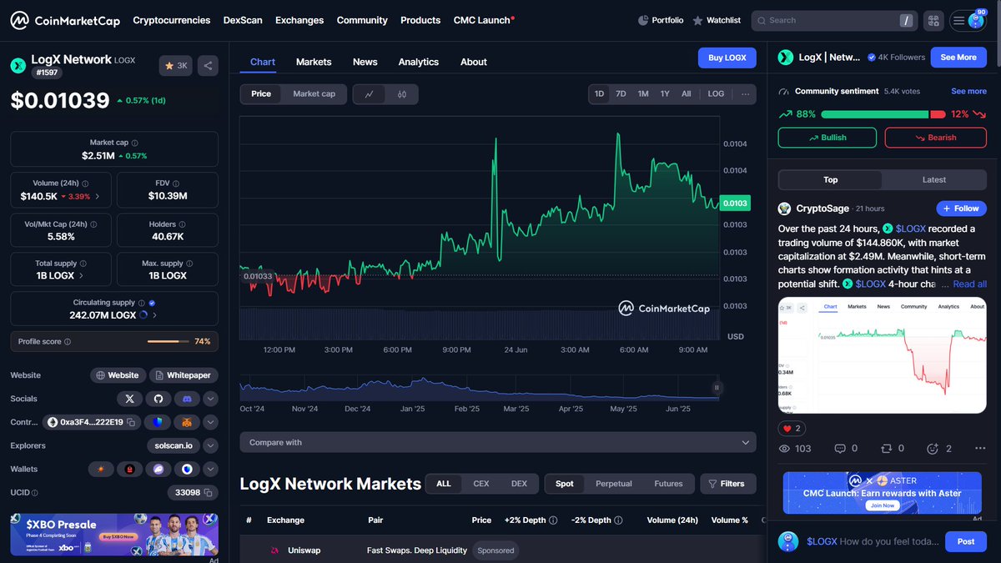
Task: Open the DexScan menu
Action: 243,20
